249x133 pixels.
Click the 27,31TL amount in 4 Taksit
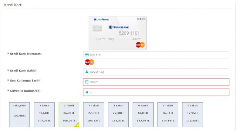[94, 113]
